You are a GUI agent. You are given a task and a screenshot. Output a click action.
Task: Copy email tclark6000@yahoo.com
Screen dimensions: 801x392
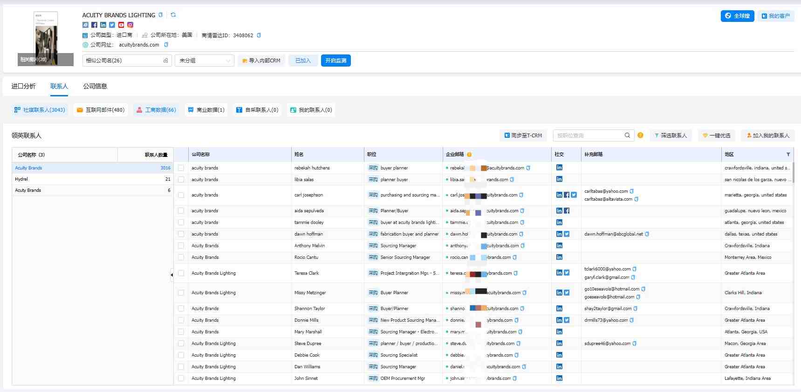pyautogui.click(x=635, y=269)
